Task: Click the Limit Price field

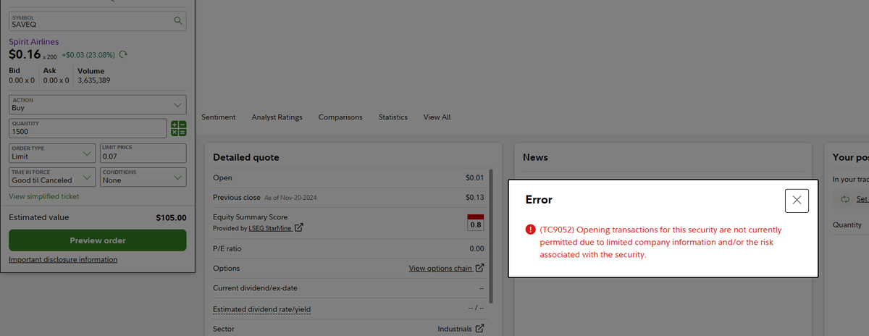Action: [143, 153]
